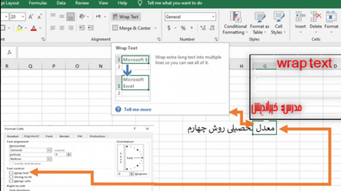This screenshot has height=191, width=341.
Task: Open the Alignment group dialog launcher
Action: click(159, 39)
